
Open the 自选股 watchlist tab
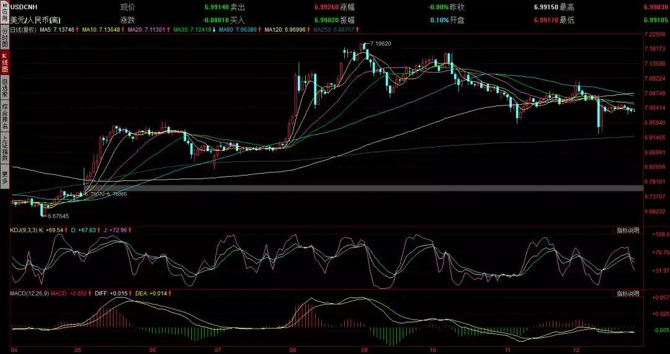[4, 87]
